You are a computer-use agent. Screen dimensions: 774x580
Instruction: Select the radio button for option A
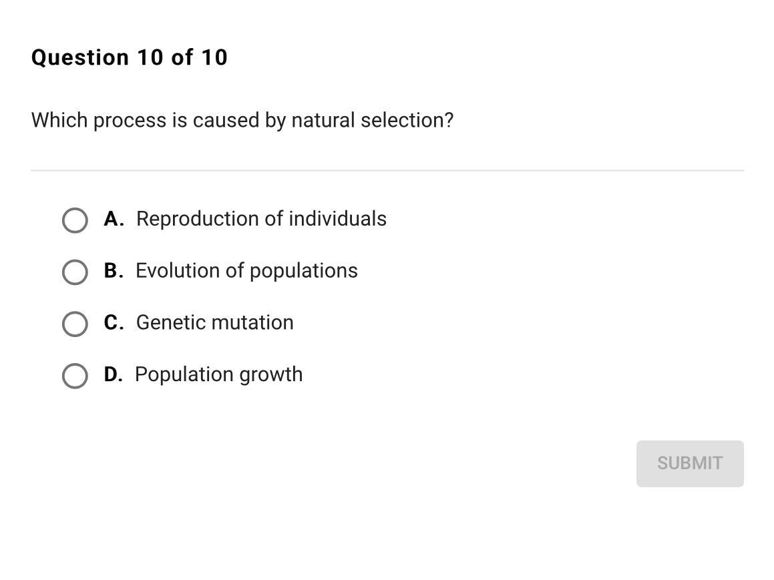coord(75,220)
